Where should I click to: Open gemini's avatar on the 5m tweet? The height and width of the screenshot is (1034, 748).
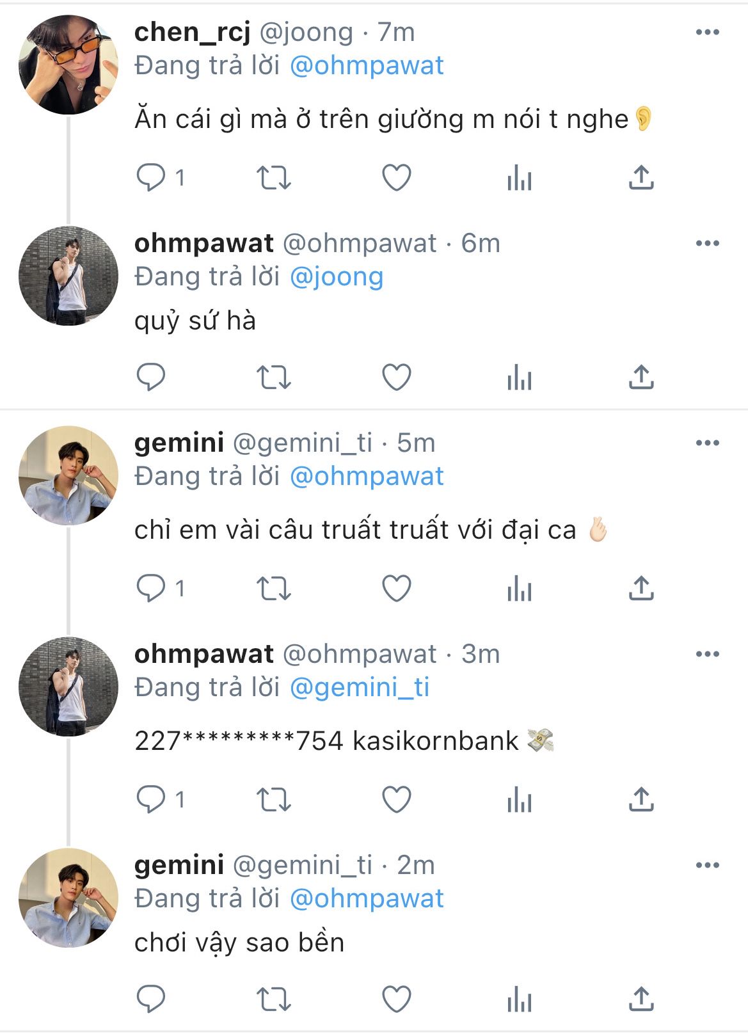68,476
